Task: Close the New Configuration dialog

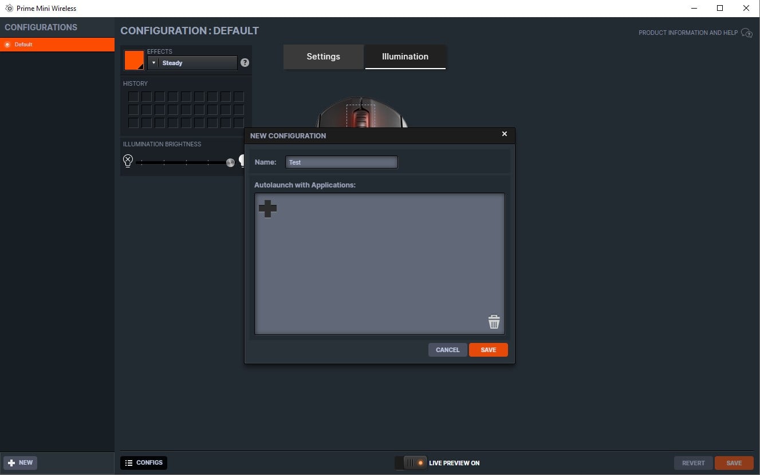Action: 504,134
